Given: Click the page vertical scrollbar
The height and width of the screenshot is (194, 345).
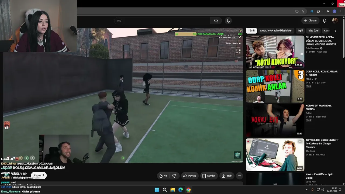Looking at the screenshot, I should coord(343,38).
